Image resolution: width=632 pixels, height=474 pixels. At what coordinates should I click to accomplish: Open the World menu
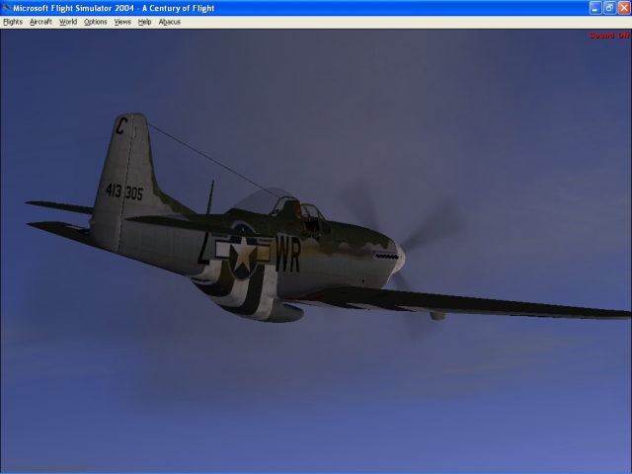(x=67, y=22)
